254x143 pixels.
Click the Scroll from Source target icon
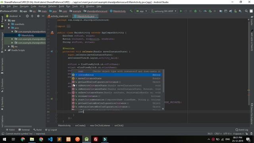click(x=27, y=16)
